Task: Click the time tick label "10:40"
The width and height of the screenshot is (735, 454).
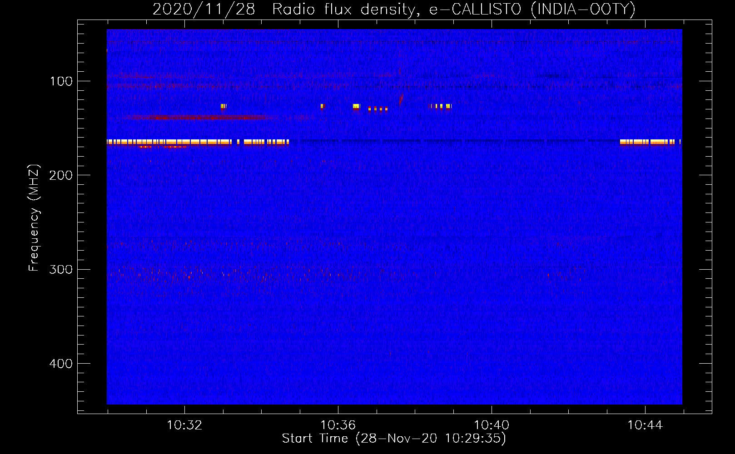Action: pos(492,425)
